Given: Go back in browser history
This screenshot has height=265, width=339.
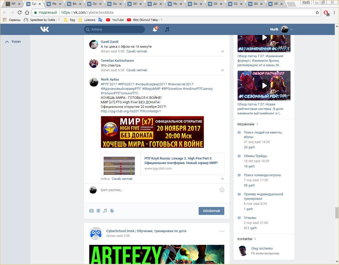Looking at the screenshot, I should point(5,12).
